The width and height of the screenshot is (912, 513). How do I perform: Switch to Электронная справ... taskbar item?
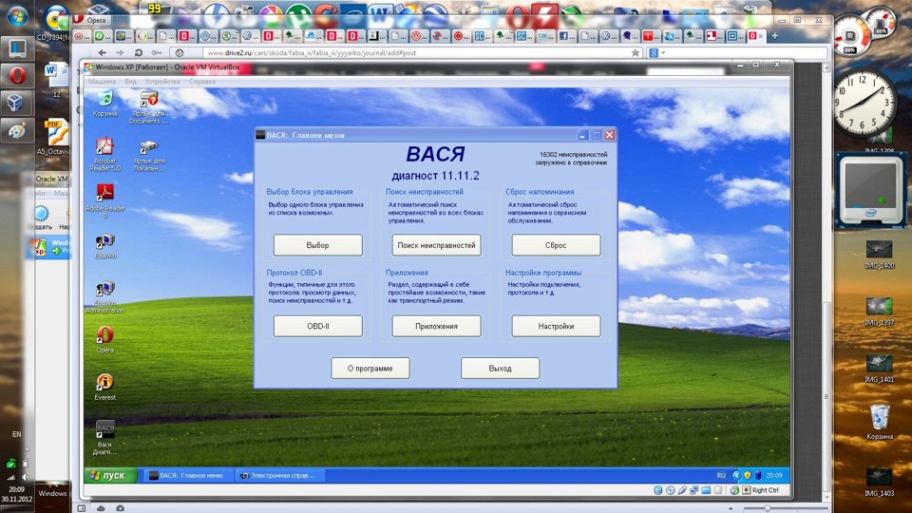pyautogui.click(x=279, y=475)
